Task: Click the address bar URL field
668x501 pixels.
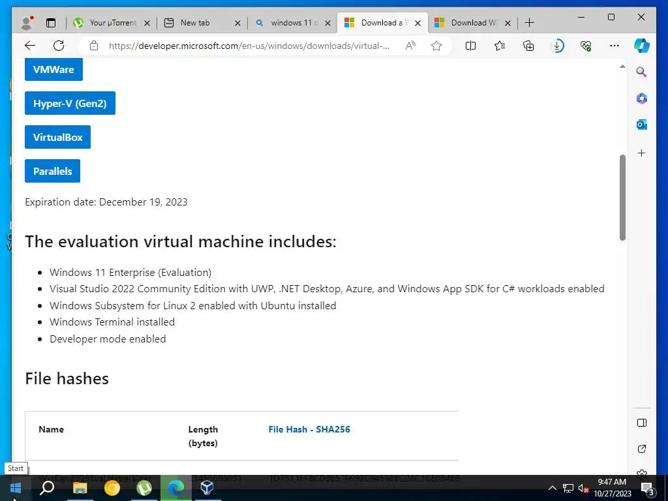Action: pyautogui.click(x=249, y=46)
